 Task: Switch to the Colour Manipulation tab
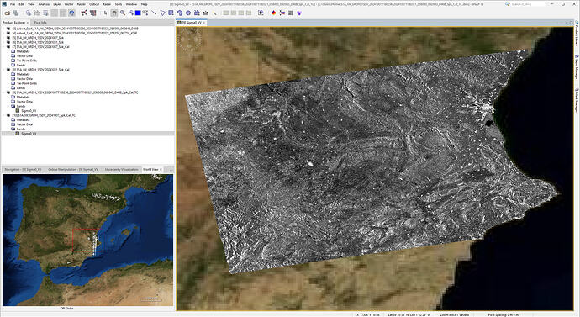tap(73, 169)
